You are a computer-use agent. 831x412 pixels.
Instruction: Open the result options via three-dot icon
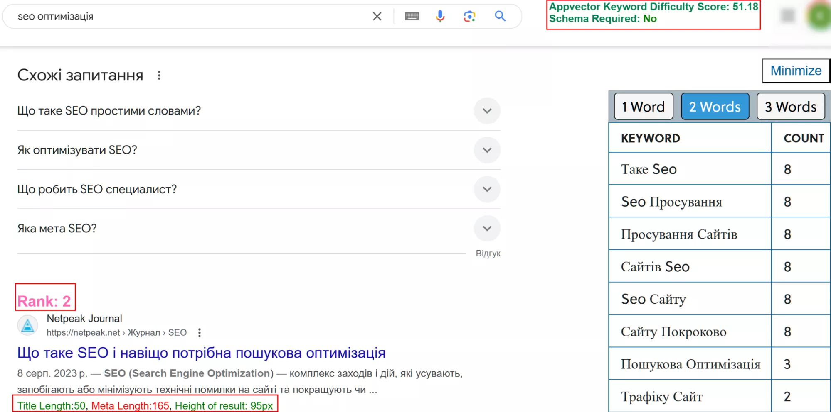[x=200, y=332]
